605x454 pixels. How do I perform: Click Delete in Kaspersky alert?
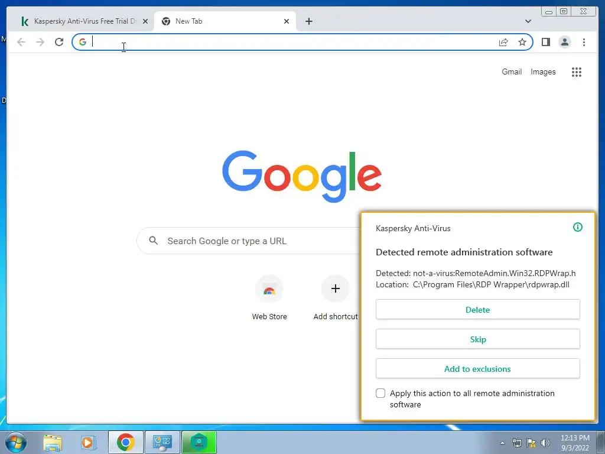477,310
